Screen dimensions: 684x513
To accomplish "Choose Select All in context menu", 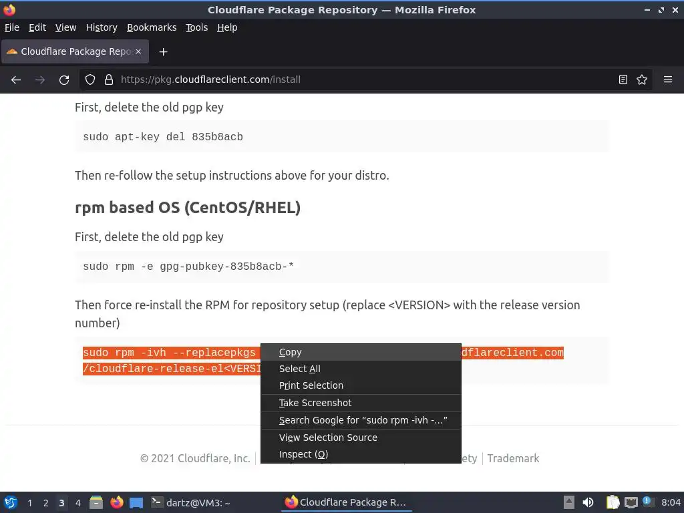I will pos(361,369).
